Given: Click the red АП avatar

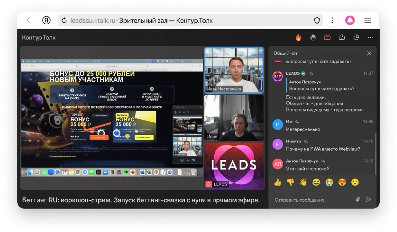Looking at the screenshot, I should coord(278,164).
